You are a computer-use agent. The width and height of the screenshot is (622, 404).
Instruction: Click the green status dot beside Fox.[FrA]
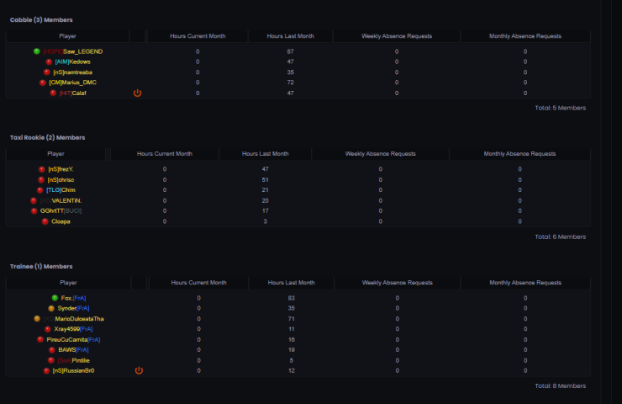click(55, 298)
